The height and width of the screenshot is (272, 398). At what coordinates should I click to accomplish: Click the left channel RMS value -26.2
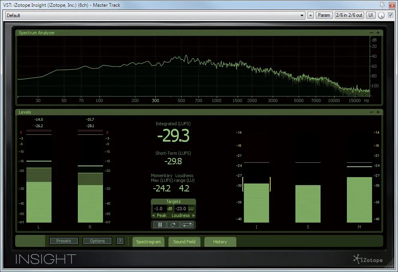tap(39, 126)
